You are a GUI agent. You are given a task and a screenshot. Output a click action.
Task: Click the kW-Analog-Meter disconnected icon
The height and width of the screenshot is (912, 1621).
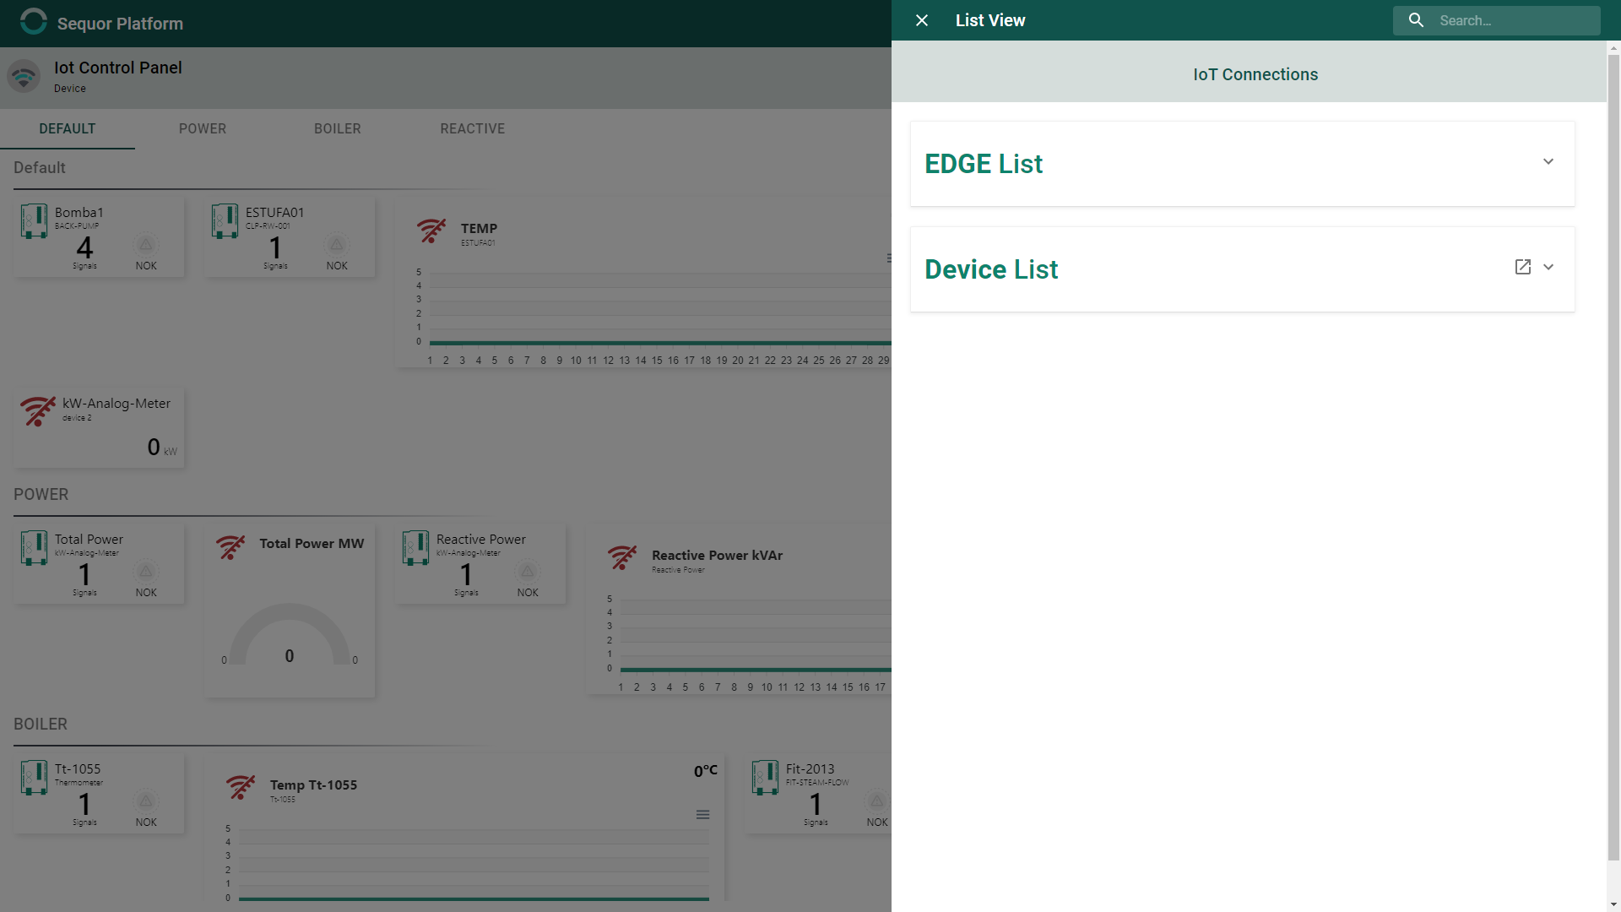[x=38, y=411]
